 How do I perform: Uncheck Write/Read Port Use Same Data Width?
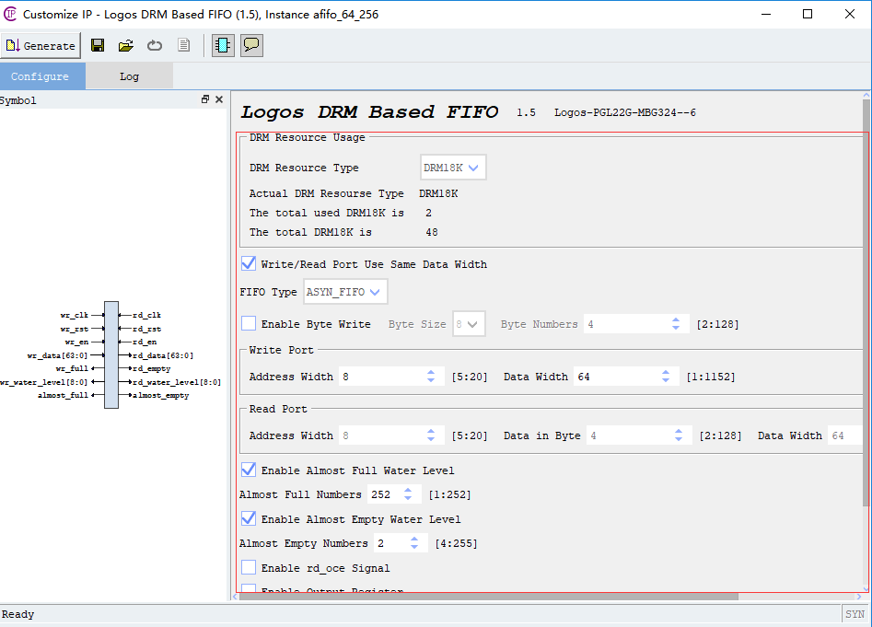249,263
